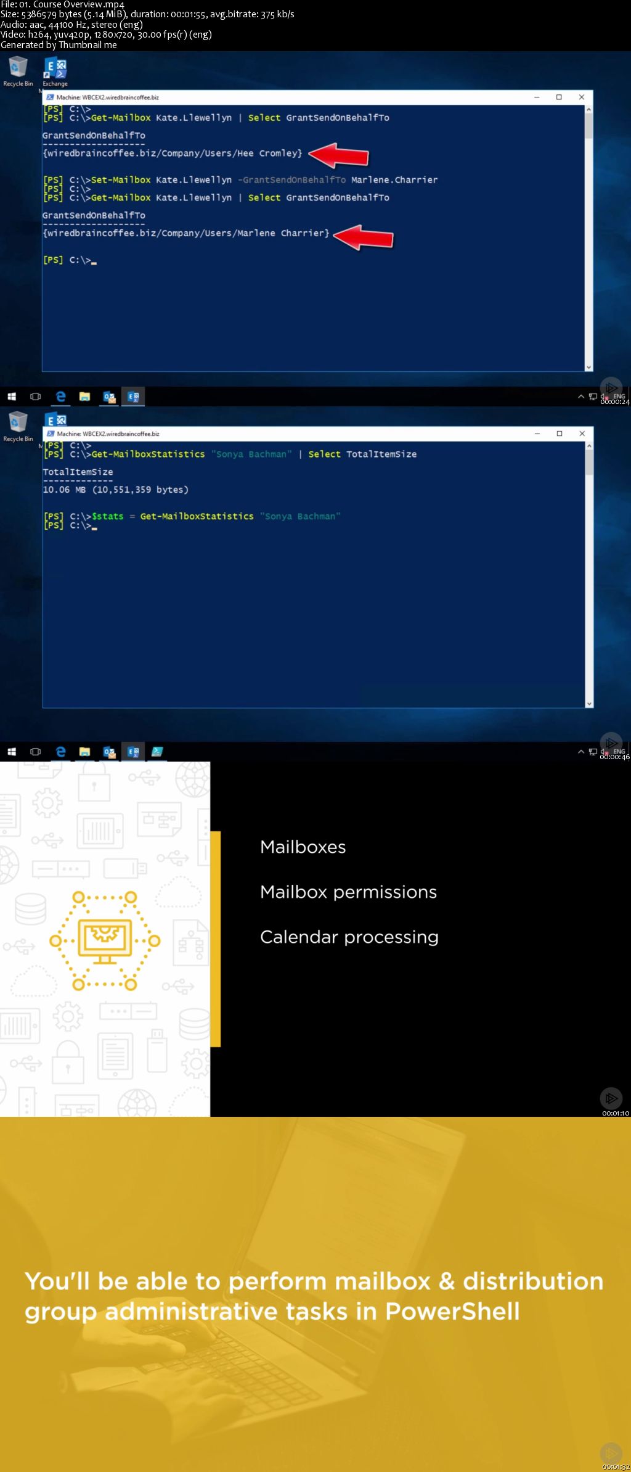Close the Get-MailboxStatistics shell window
Viewport: 631px width, 1472px height.
[x=582, y=434]
